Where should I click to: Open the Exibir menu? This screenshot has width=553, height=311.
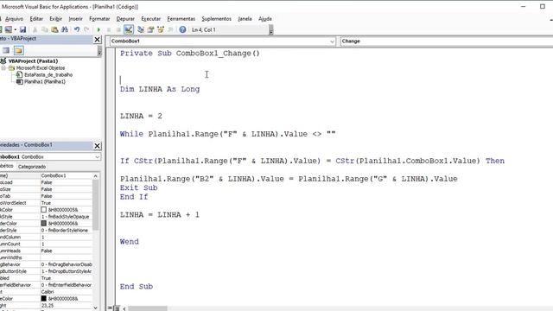tap(55, 19)
